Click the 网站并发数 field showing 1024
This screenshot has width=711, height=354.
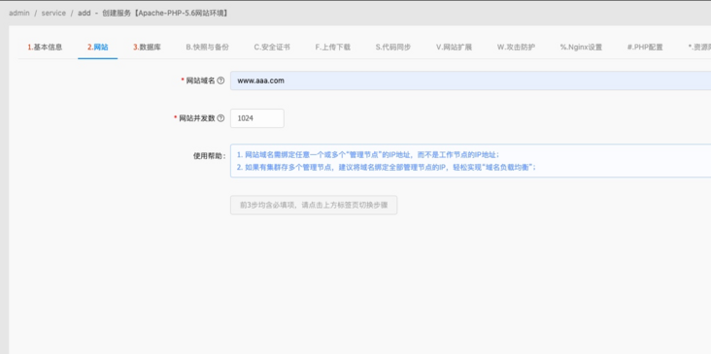257,118
